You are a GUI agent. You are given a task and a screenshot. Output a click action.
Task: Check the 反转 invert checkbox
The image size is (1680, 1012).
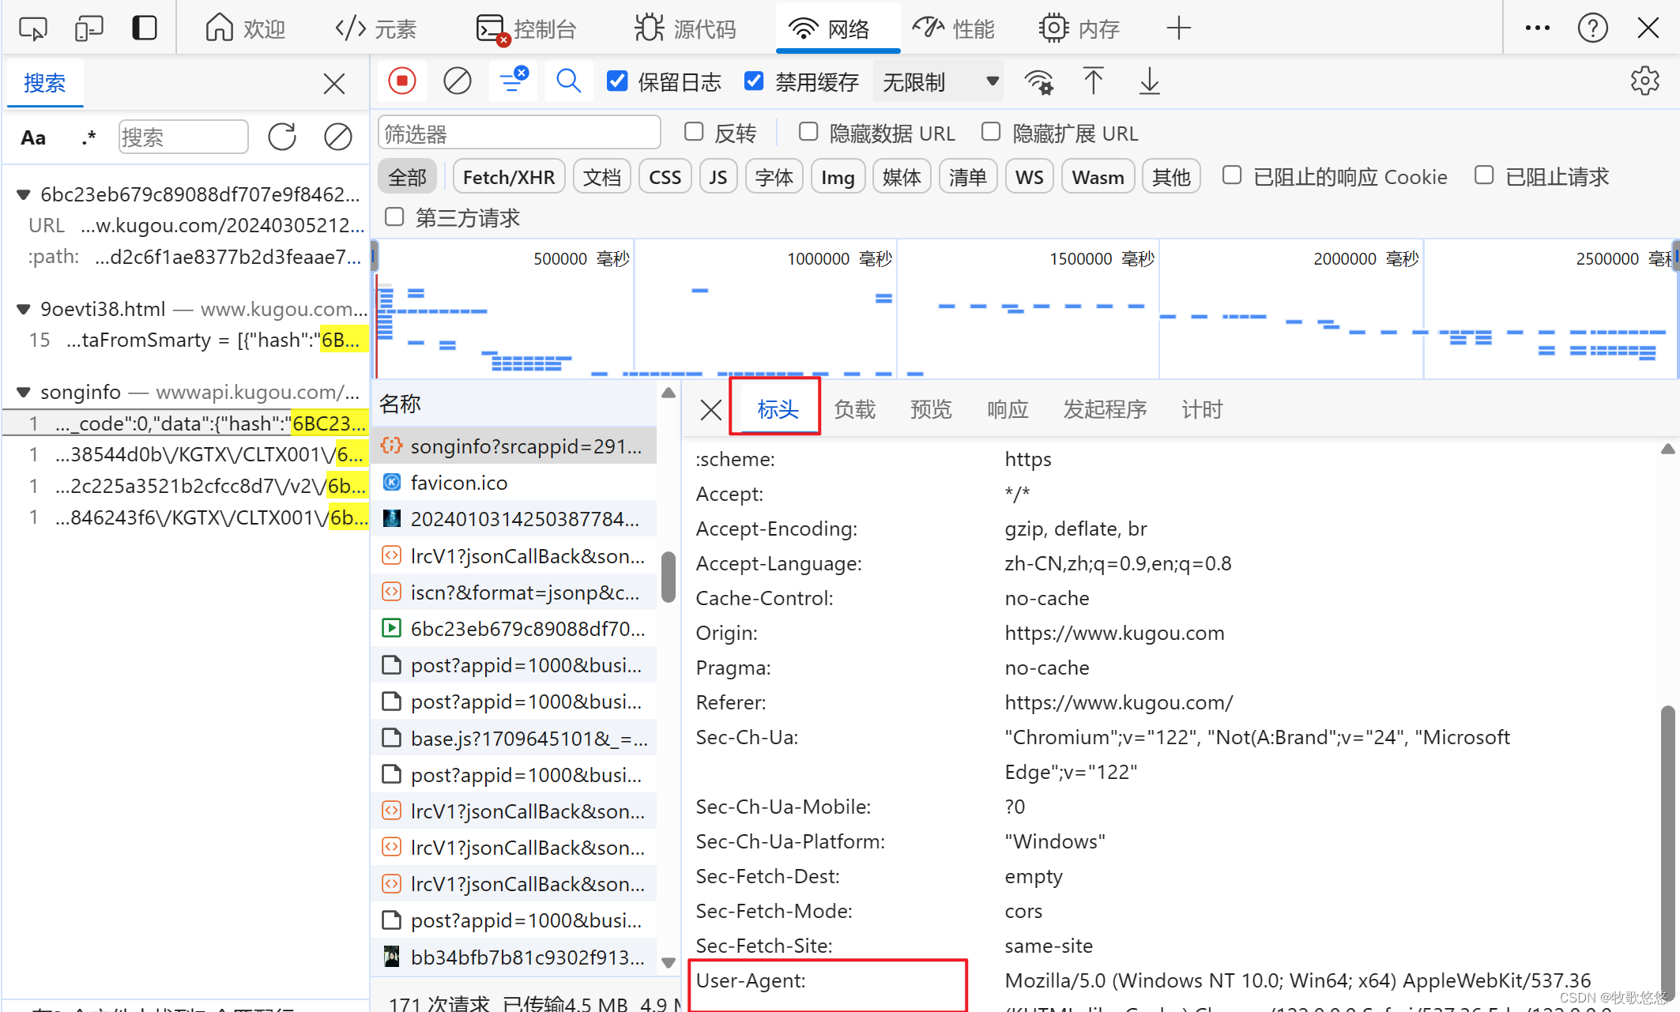694,132
